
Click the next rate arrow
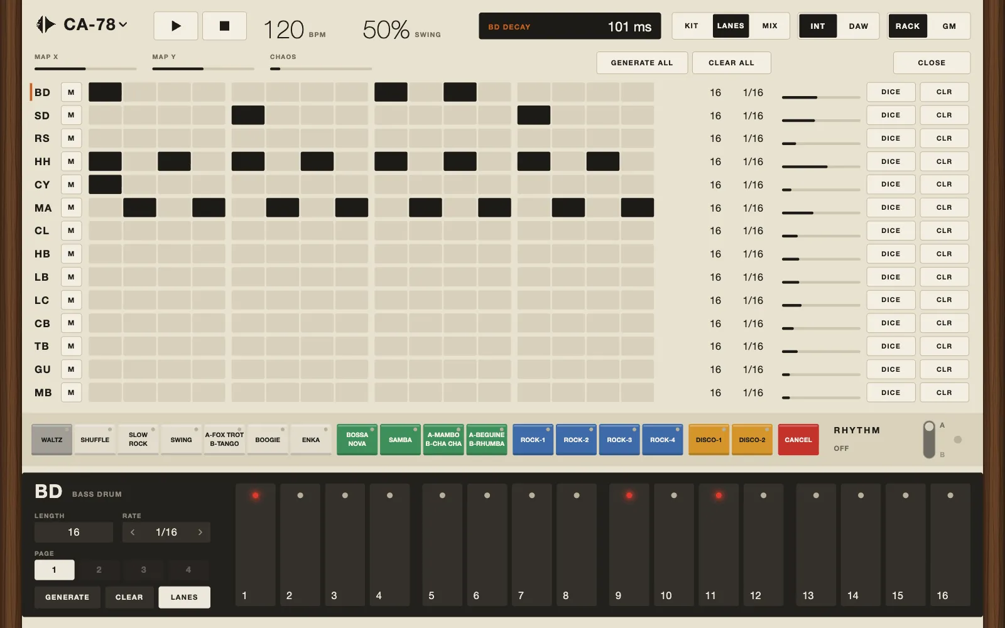200,532
